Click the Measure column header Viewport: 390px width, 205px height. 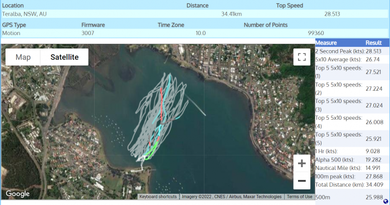click(326, 43)
